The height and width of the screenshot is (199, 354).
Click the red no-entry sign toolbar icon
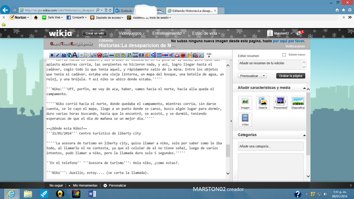click(183, 55)
